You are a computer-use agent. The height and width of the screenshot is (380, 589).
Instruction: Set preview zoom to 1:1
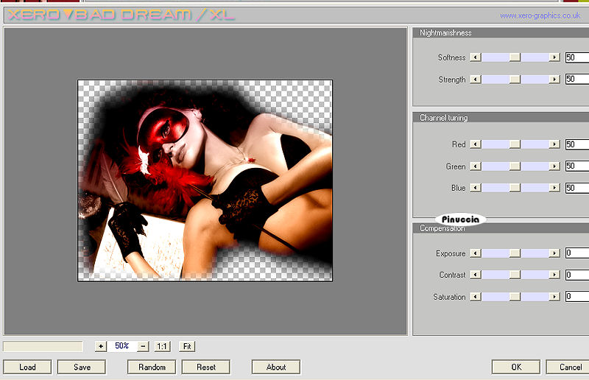(x=162, y=346)
